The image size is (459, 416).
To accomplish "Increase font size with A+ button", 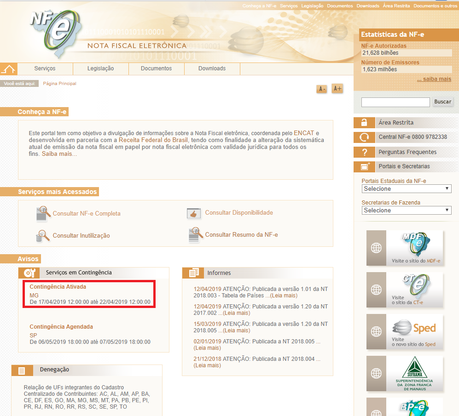I will tap(337, 89).
